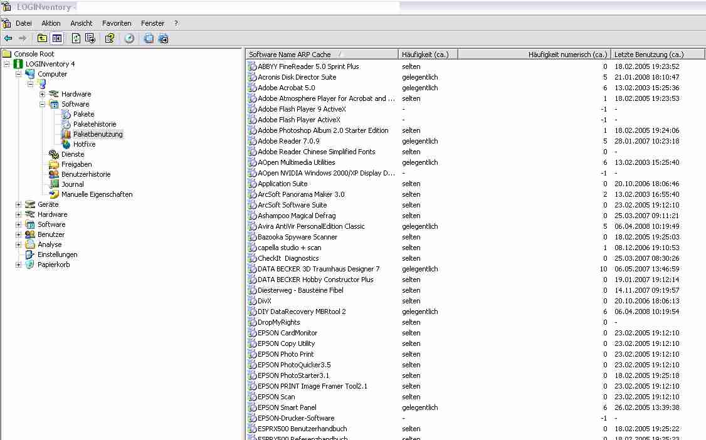Click the Export List toolbar icon
Image resolution: width=706 pixels, height=440 pixels.
(x=90, y=38)
